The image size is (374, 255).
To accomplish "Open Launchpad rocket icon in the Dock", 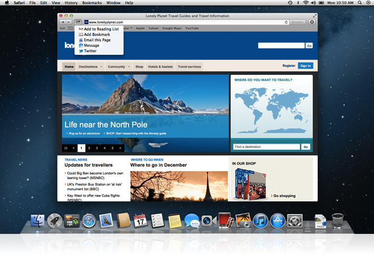I will pyautogui.click(x=55, y=221).
